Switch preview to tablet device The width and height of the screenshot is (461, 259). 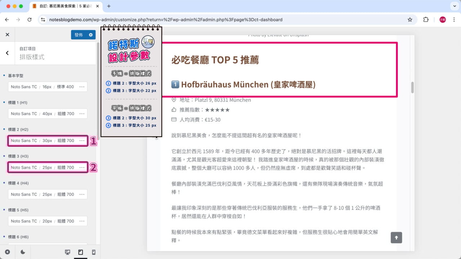pyautogui.click(x=81, y=252)
